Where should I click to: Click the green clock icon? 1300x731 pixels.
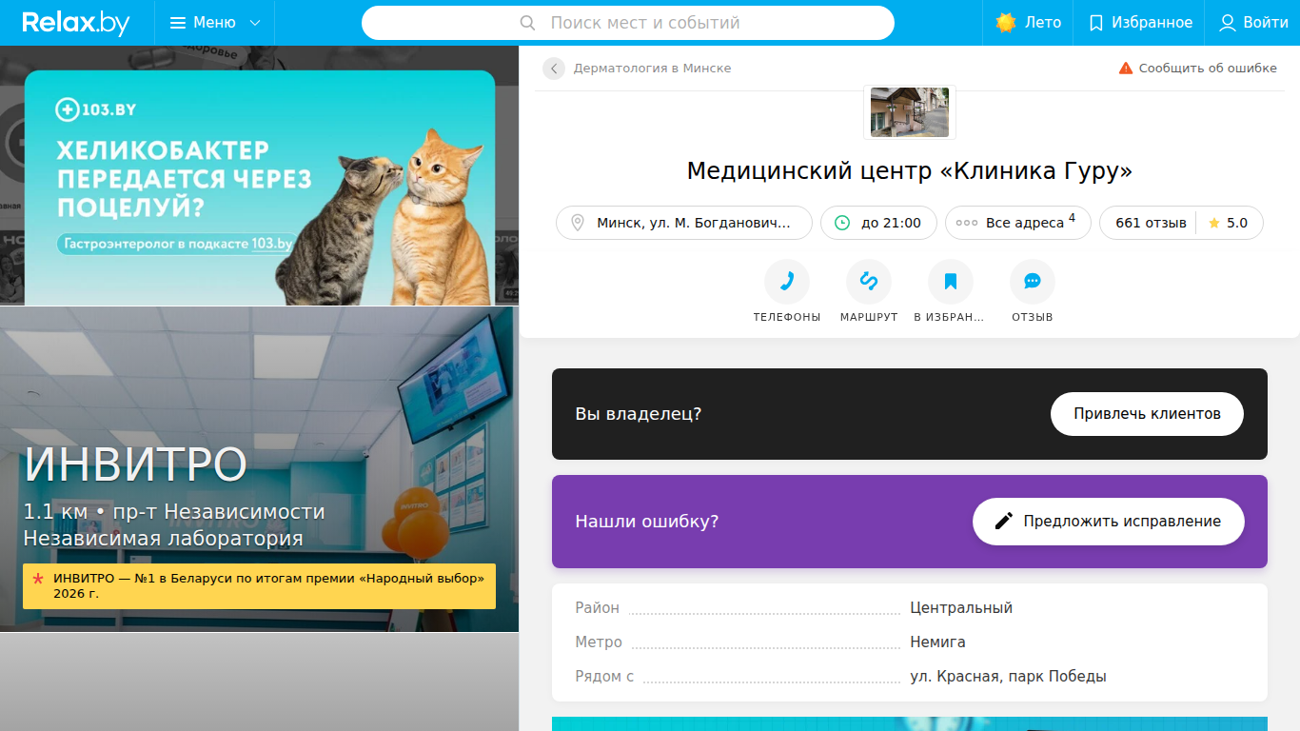(x=842, y=223)
